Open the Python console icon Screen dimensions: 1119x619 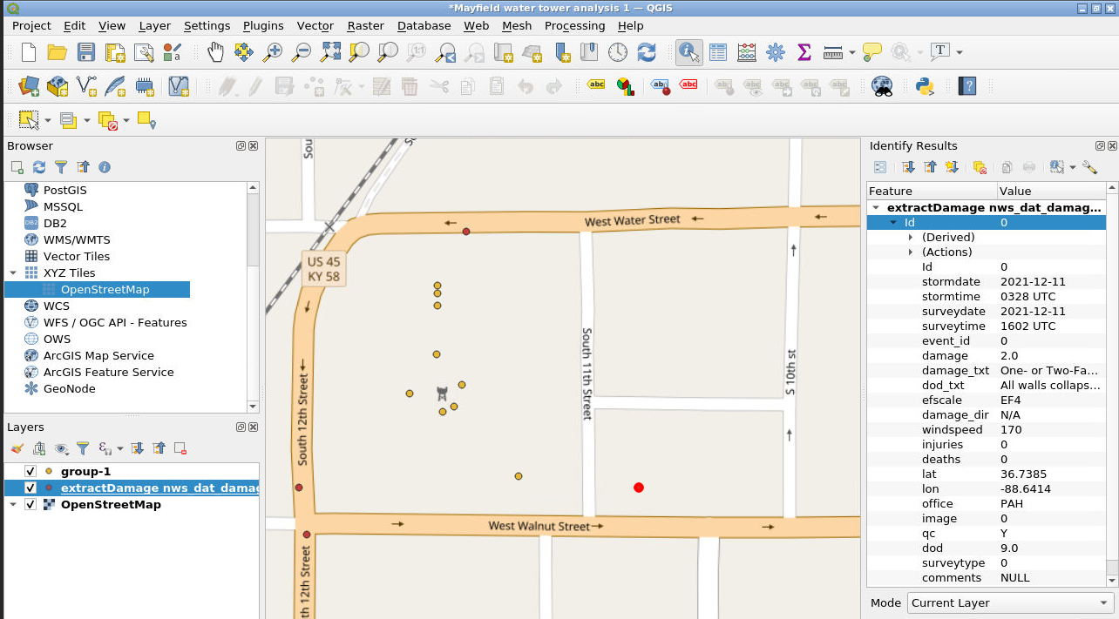[925, 86]
